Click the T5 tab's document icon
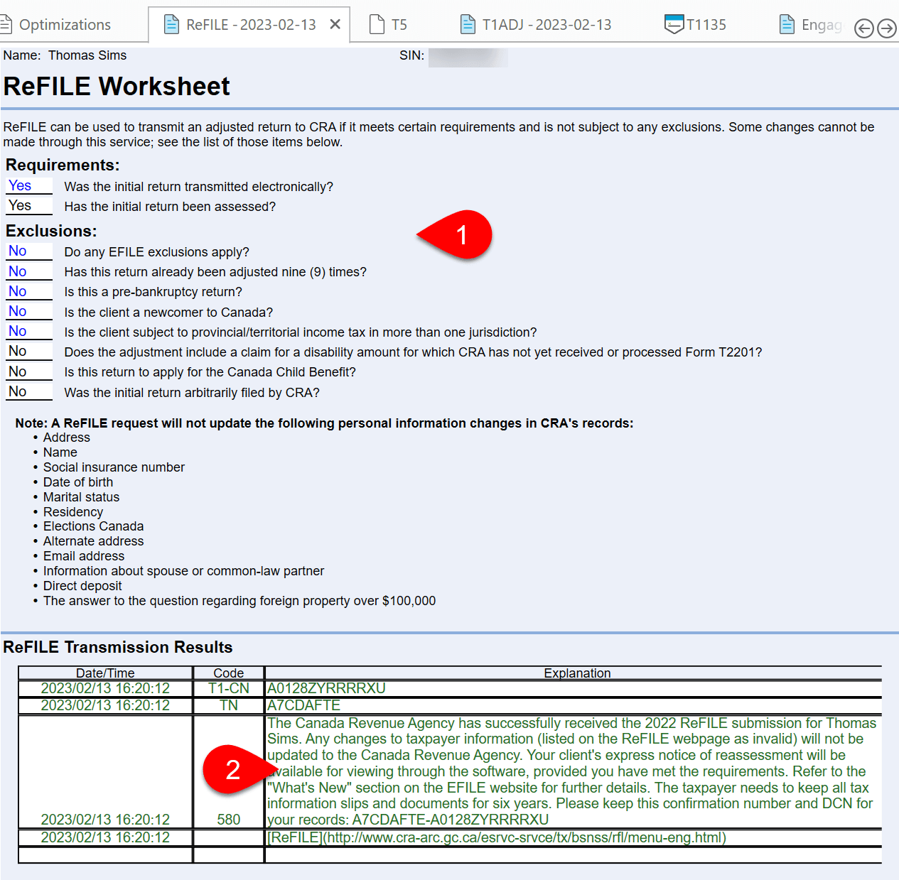Image resolution: width=899 pixels, height=880 pixels. pyautogui.click(x=377, y=24)
